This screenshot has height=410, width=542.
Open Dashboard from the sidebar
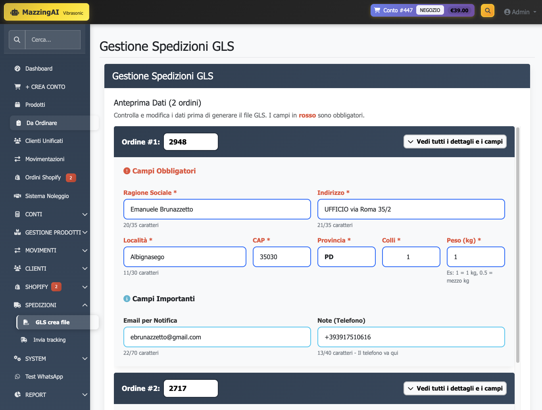39,69
